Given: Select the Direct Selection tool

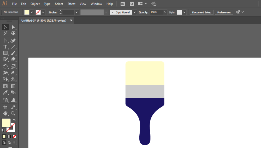Looking at the screenshot, I should [x=13, y=27].
